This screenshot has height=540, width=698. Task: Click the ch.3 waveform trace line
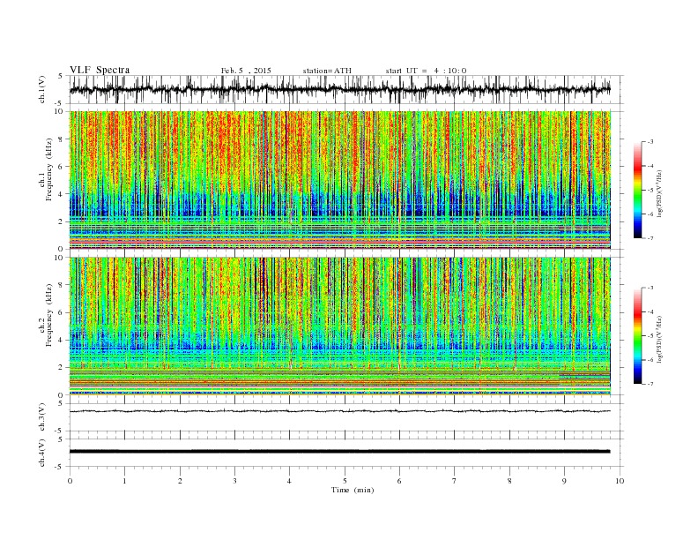coord(339,411)
